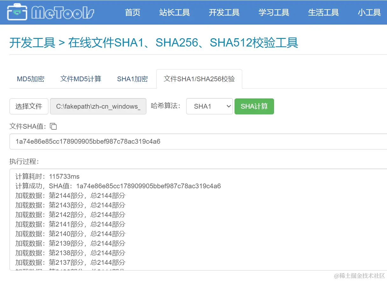Click the 选择文件 file picker button
This screenshot has width=387, height=281.
click(x=29, y=106)
